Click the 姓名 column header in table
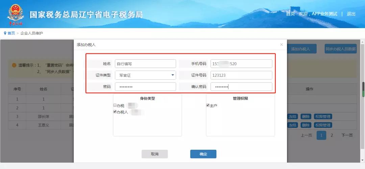Screen dimensions: 365x169 click(44, 89)
